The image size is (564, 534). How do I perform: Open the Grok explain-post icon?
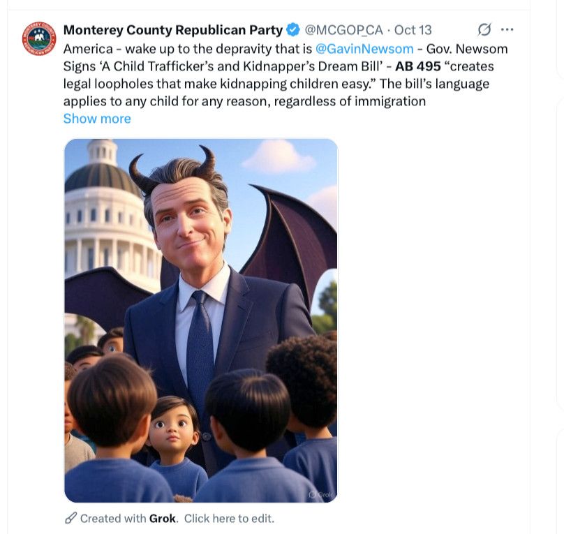click(x=484, y=29)
